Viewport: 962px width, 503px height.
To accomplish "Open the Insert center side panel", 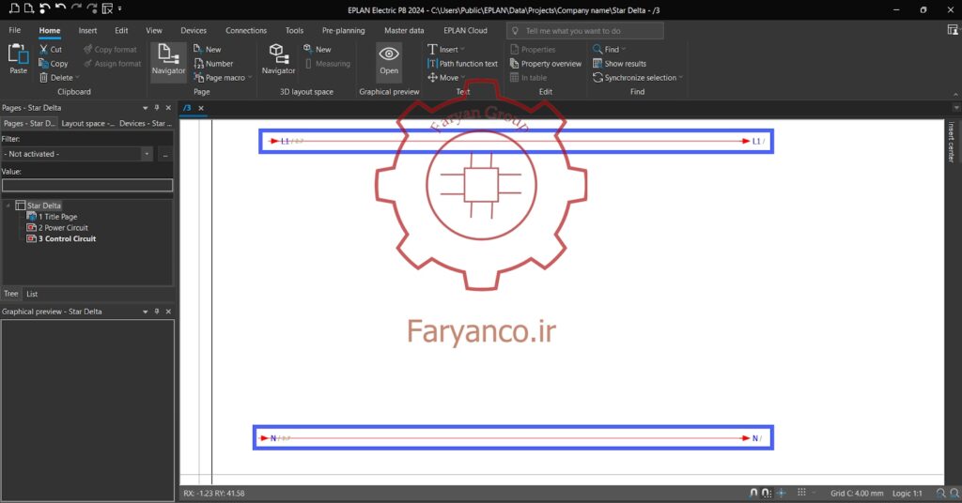I will pyautogui.click(x=951, y=142).
